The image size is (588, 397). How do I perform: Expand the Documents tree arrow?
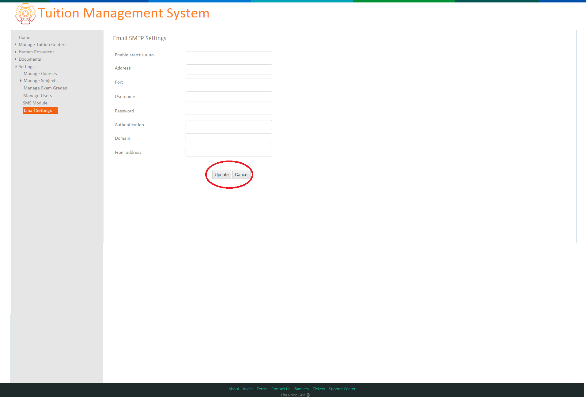click(x=16, y=59)
